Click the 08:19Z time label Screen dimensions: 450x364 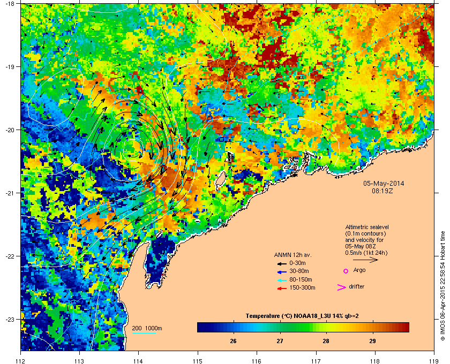pos(382,191)
